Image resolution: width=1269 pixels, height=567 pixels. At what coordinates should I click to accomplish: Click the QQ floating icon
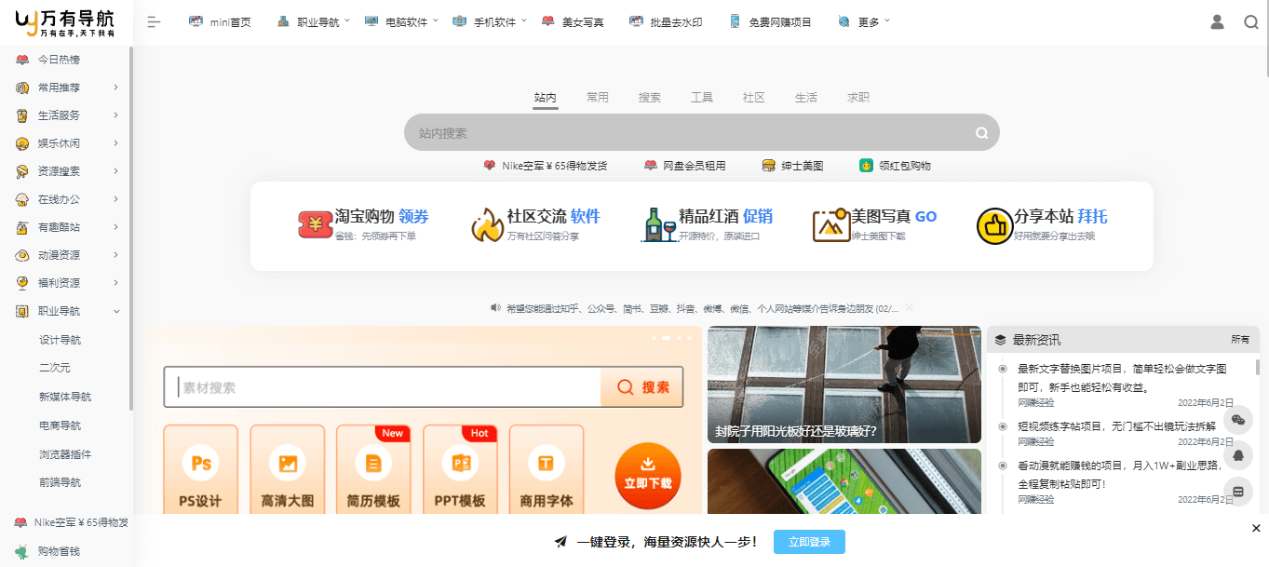(1238, 455)
